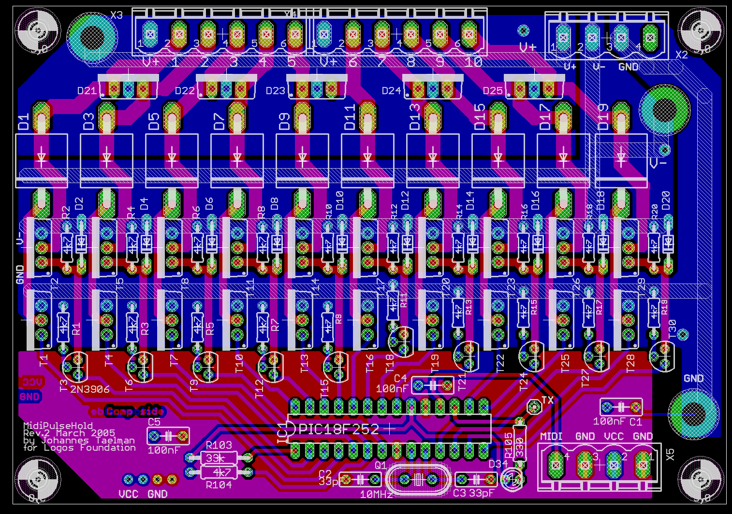Click capacitor C5 above 100nF label
This screenshot has width=732, height=514.
168,437
